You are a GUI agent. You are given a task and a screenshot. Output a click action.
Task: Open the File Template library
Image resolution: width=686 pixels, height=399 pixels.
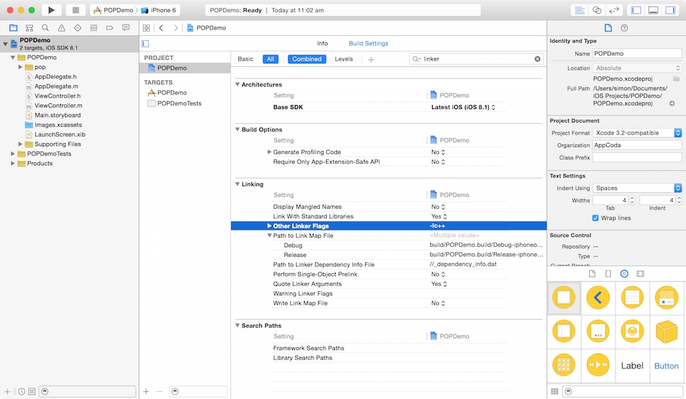tap(592, 273)
